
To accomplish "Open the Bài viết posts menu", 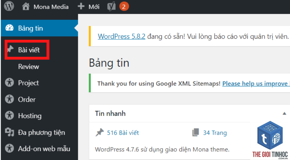I will tap(29, 50).
